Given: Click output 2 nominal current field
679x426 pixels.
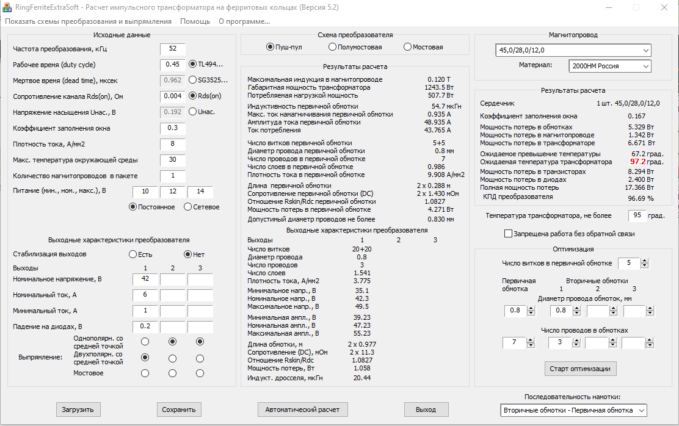Looking at the screenshot, I should tap(172, 295).
